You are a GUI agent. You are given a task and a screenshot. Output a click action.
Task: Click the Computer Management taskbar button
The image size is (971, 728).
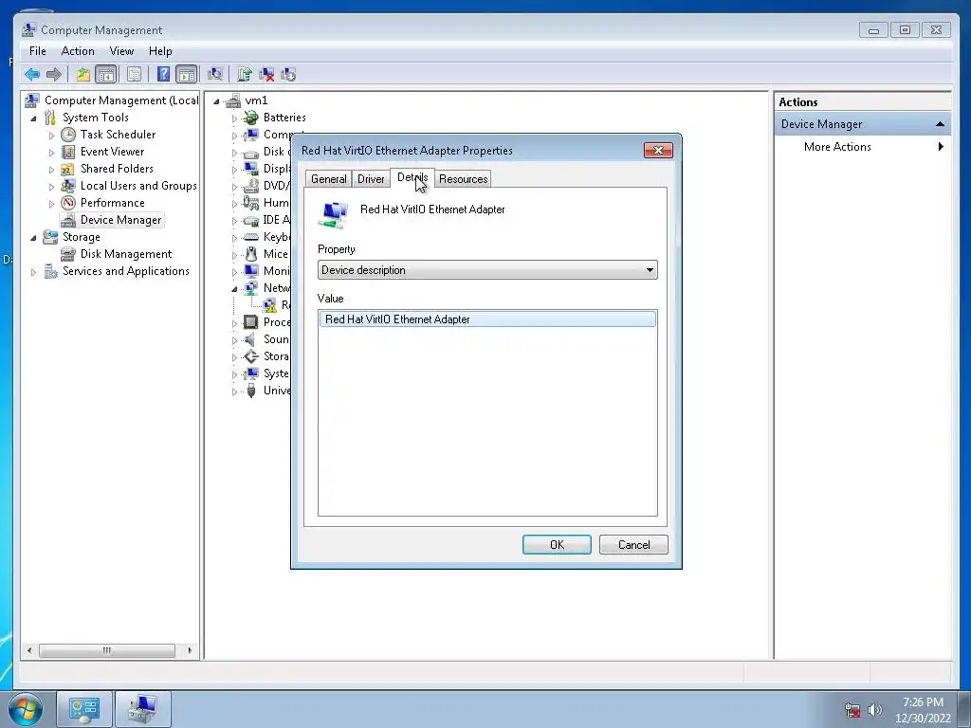pyautogui.click(x=143, y=709)
